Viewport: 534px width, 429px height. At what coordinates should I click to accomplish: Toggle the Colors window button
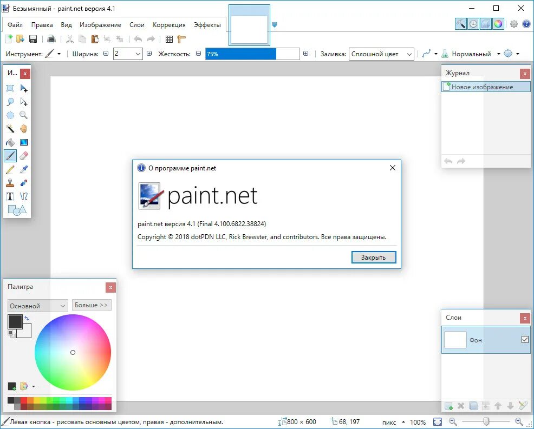[498, 24]
